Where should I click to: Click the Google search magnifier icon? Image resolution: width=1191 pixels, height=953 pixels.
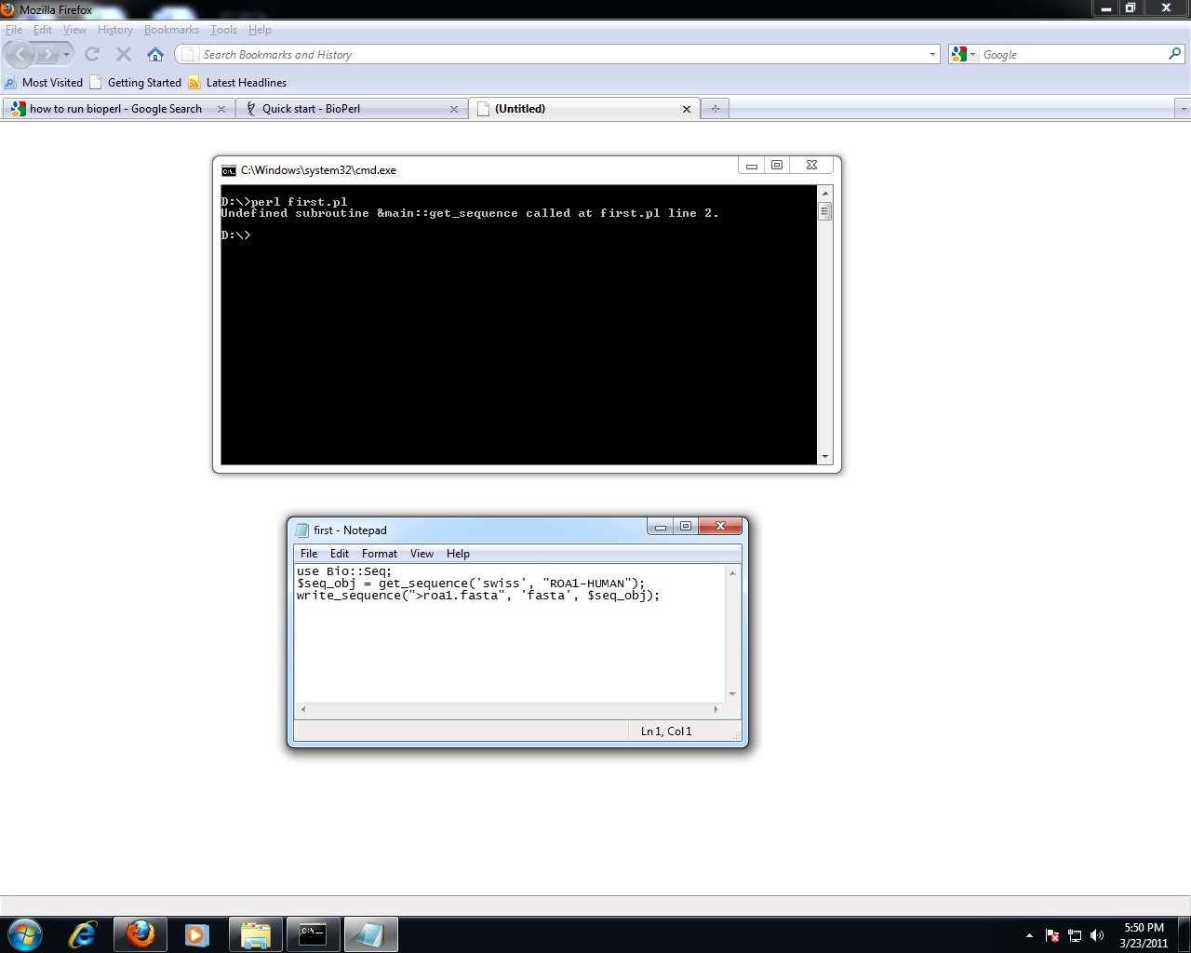pos(1174,55)
